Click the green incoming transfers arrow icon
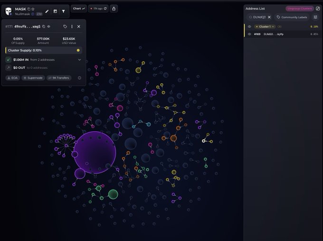Viewport: 323px width, 241px height. [x=9, y=60]
